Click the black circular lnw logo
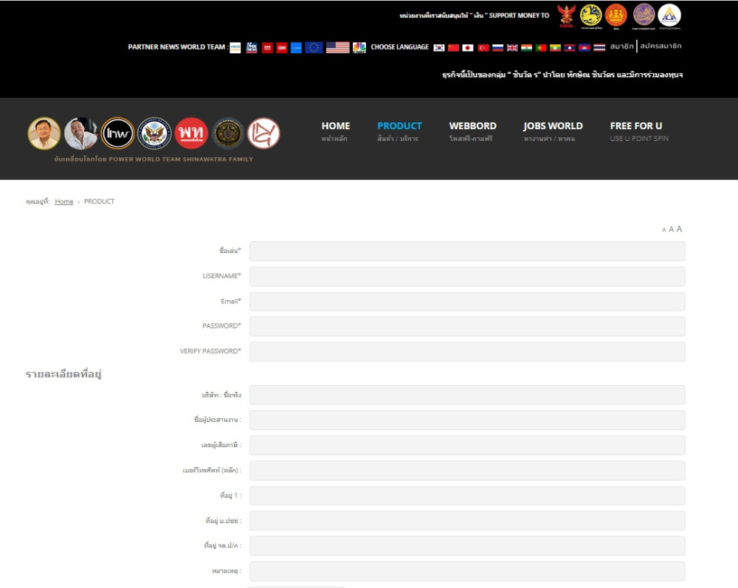The height and width of the screenshot is (588, 738). point(117,134)
